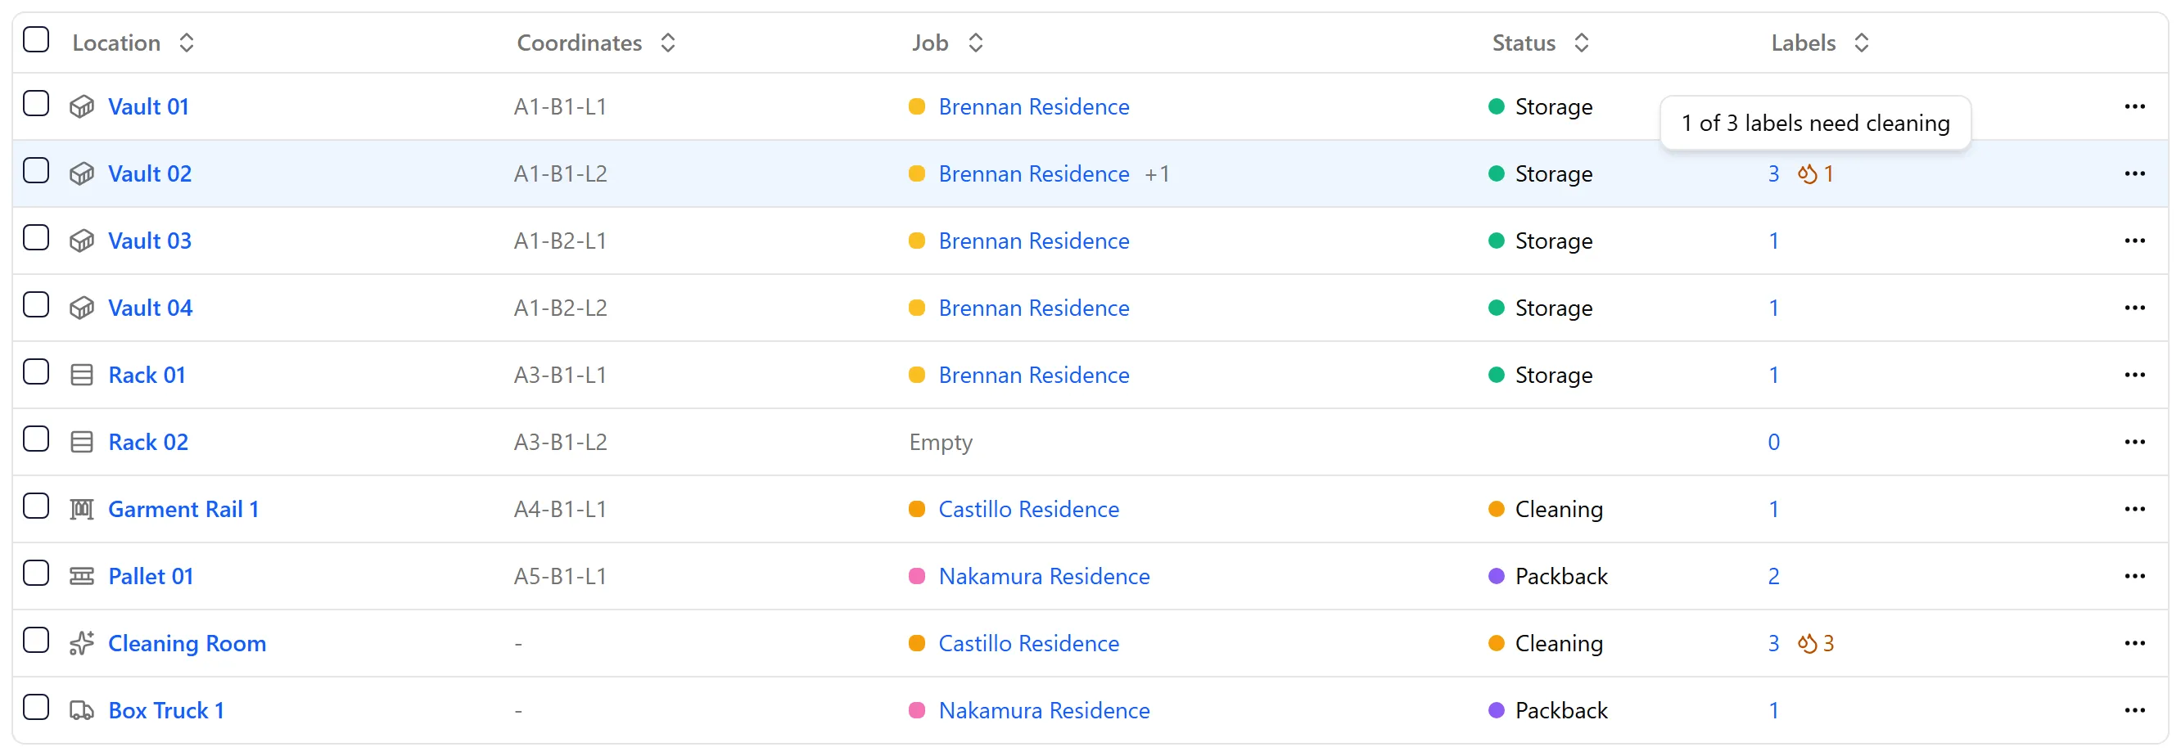The height and width of the screenshot is (756, 2181).
Task: Sort the table by Status
Action: pyautogui.click(x=1540, y=43)
